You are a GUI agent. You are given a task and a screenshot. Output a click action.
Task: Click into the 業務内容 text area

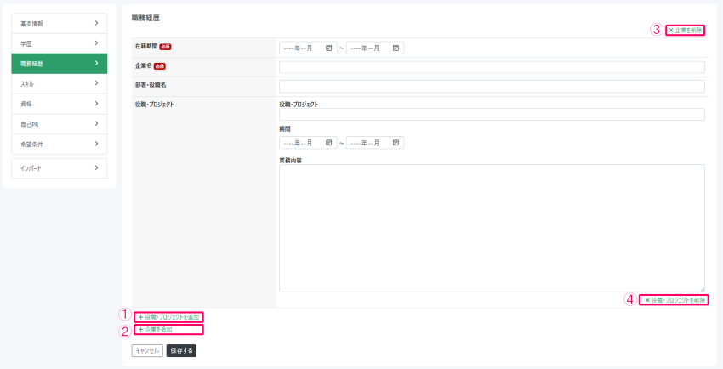pos(492,228)
